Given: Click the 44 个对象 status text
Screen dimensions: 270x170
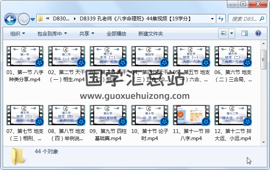Looking at the screenshot, I should tap(47, 151).
